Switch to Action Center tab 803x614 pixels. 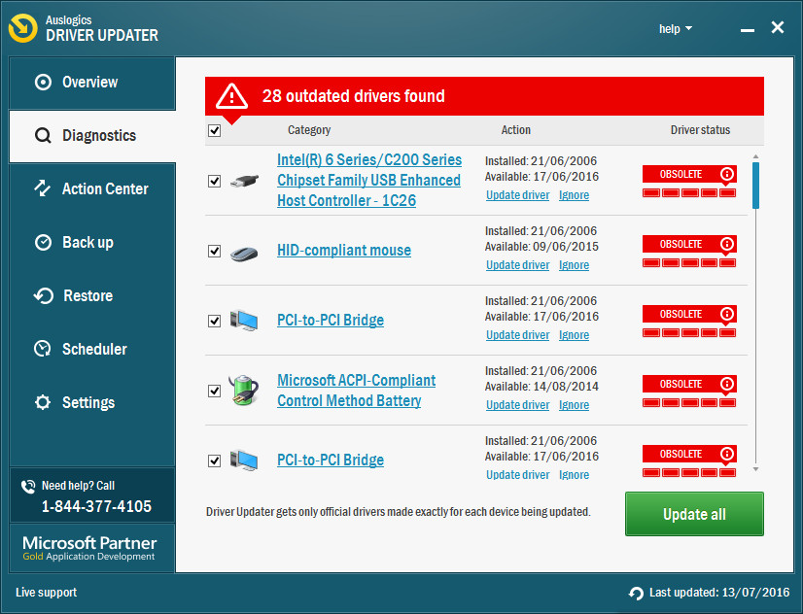pyautogui.click(x=92, y=188)
